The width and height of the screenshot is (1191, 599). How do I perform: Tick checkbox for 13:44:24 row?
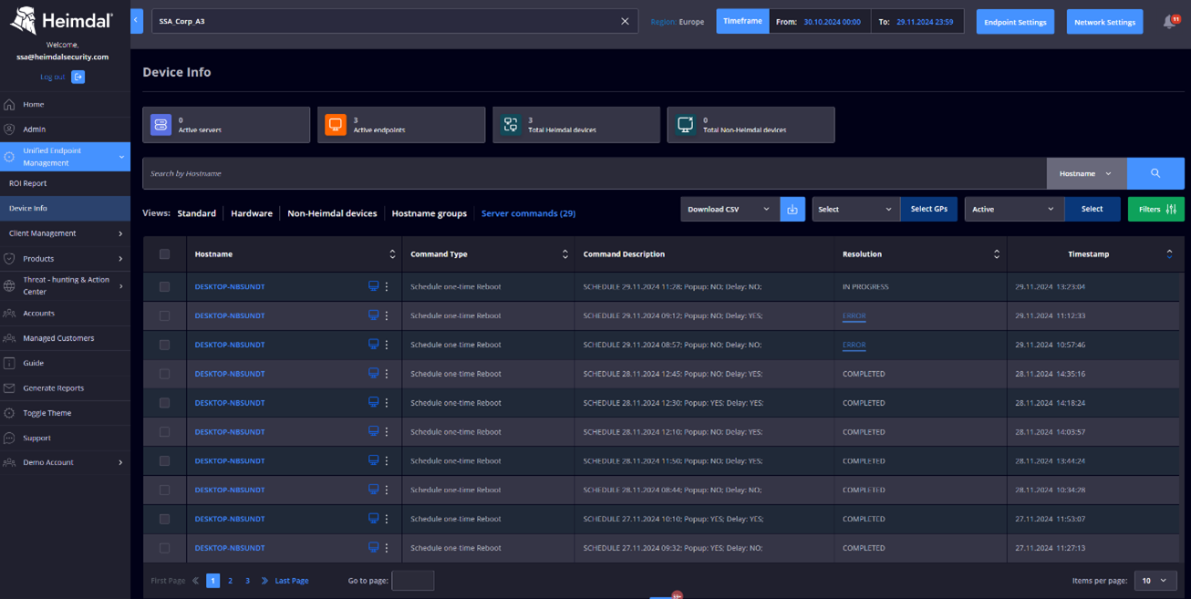[x=164, y=460]
